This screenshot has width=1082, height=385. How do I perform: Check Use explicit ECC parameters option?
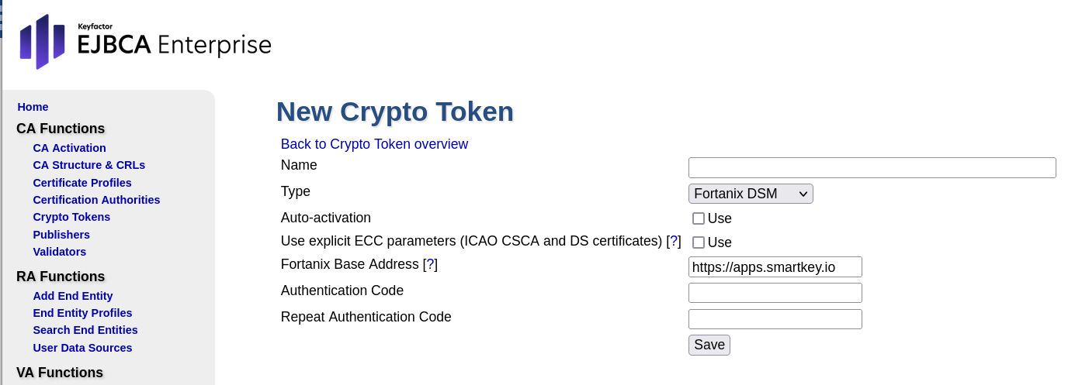[x=699, y=242]
